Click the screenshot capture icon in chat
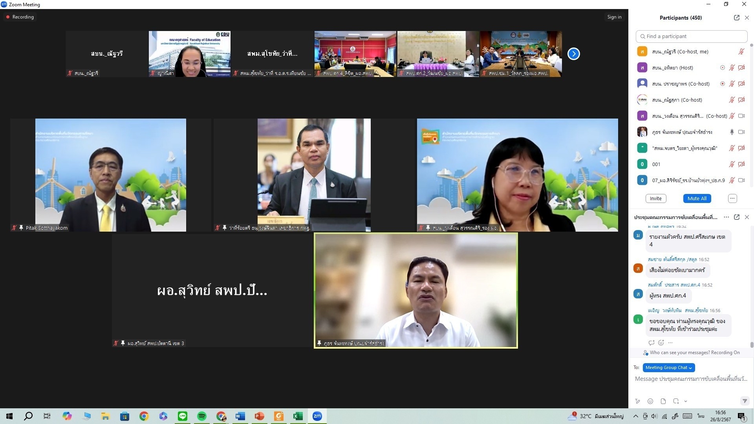 point(676,401)
